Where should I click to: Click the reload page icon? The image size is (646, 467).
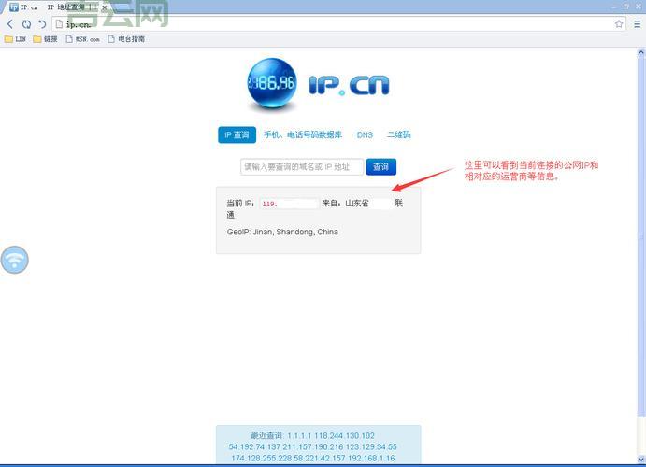(x=26, y=24)
